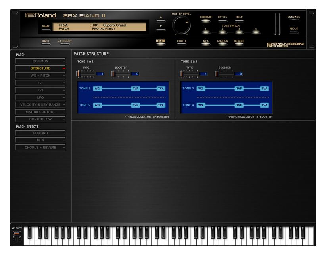The height and width of the screenshot is (256, 326).
Task: Click the TVF block of Tone 3
Action: (239, 89)
